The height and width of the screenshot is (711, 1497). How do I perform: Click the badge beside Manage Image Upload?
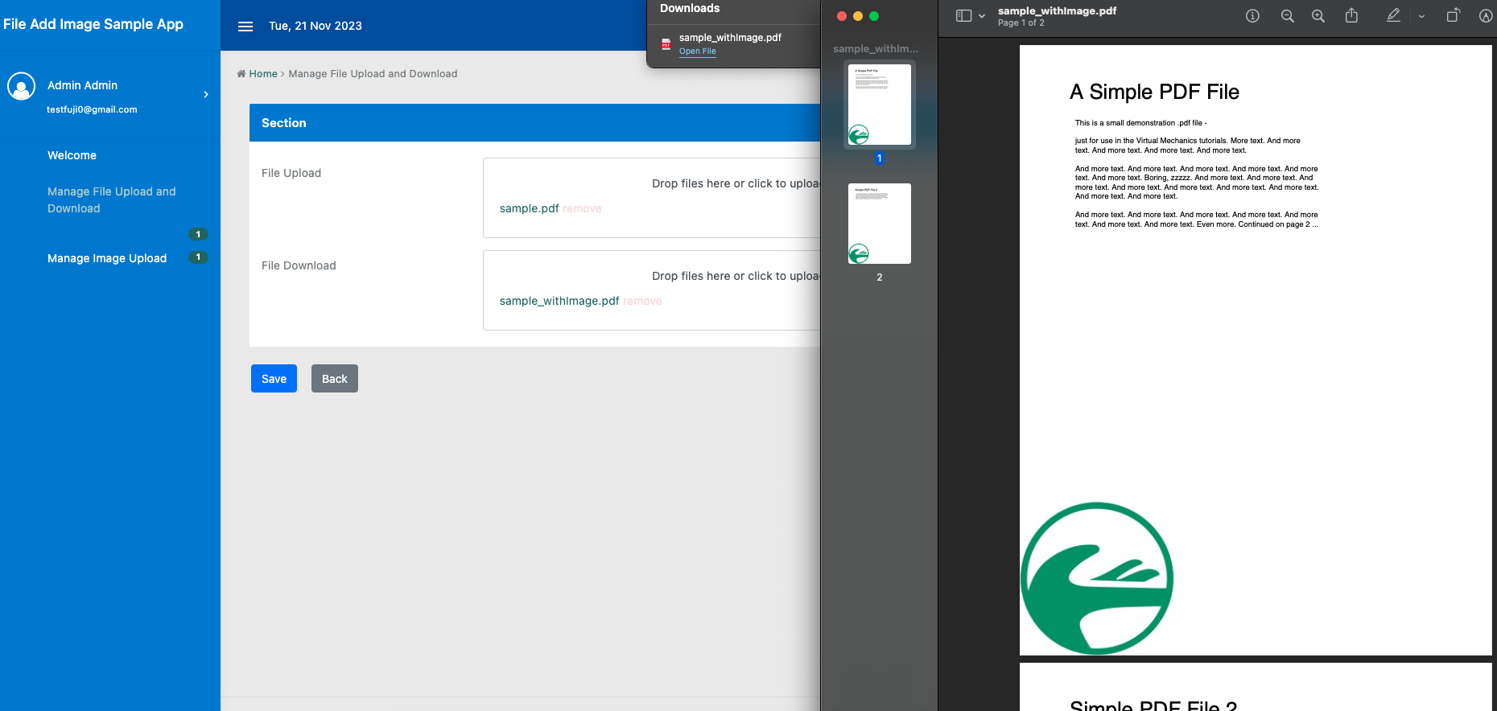198,257
